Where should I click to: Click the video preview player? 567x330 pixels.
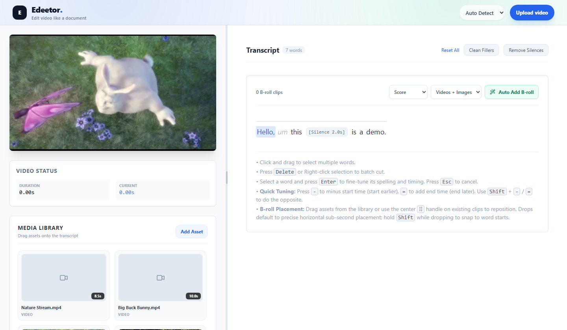113,93
